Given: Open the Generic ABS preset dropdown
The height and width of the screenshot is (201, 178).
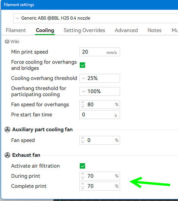Looking at the screenshot, I should (x=95, y=18).
